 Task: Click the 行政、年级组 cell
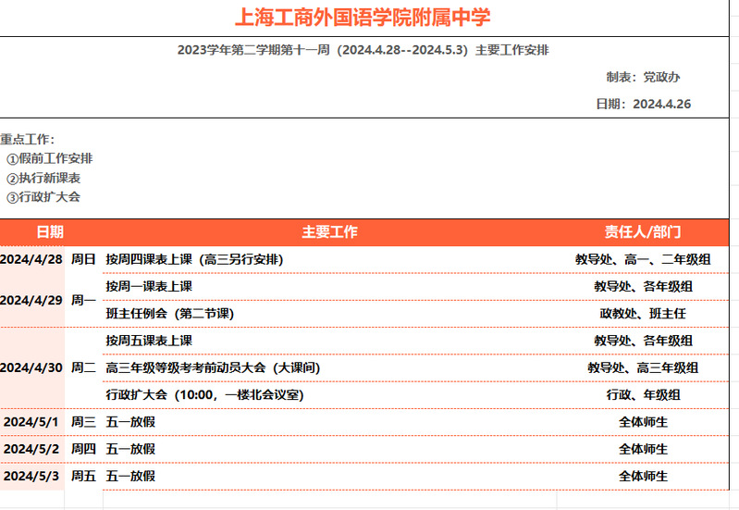(x=643, y=395)
